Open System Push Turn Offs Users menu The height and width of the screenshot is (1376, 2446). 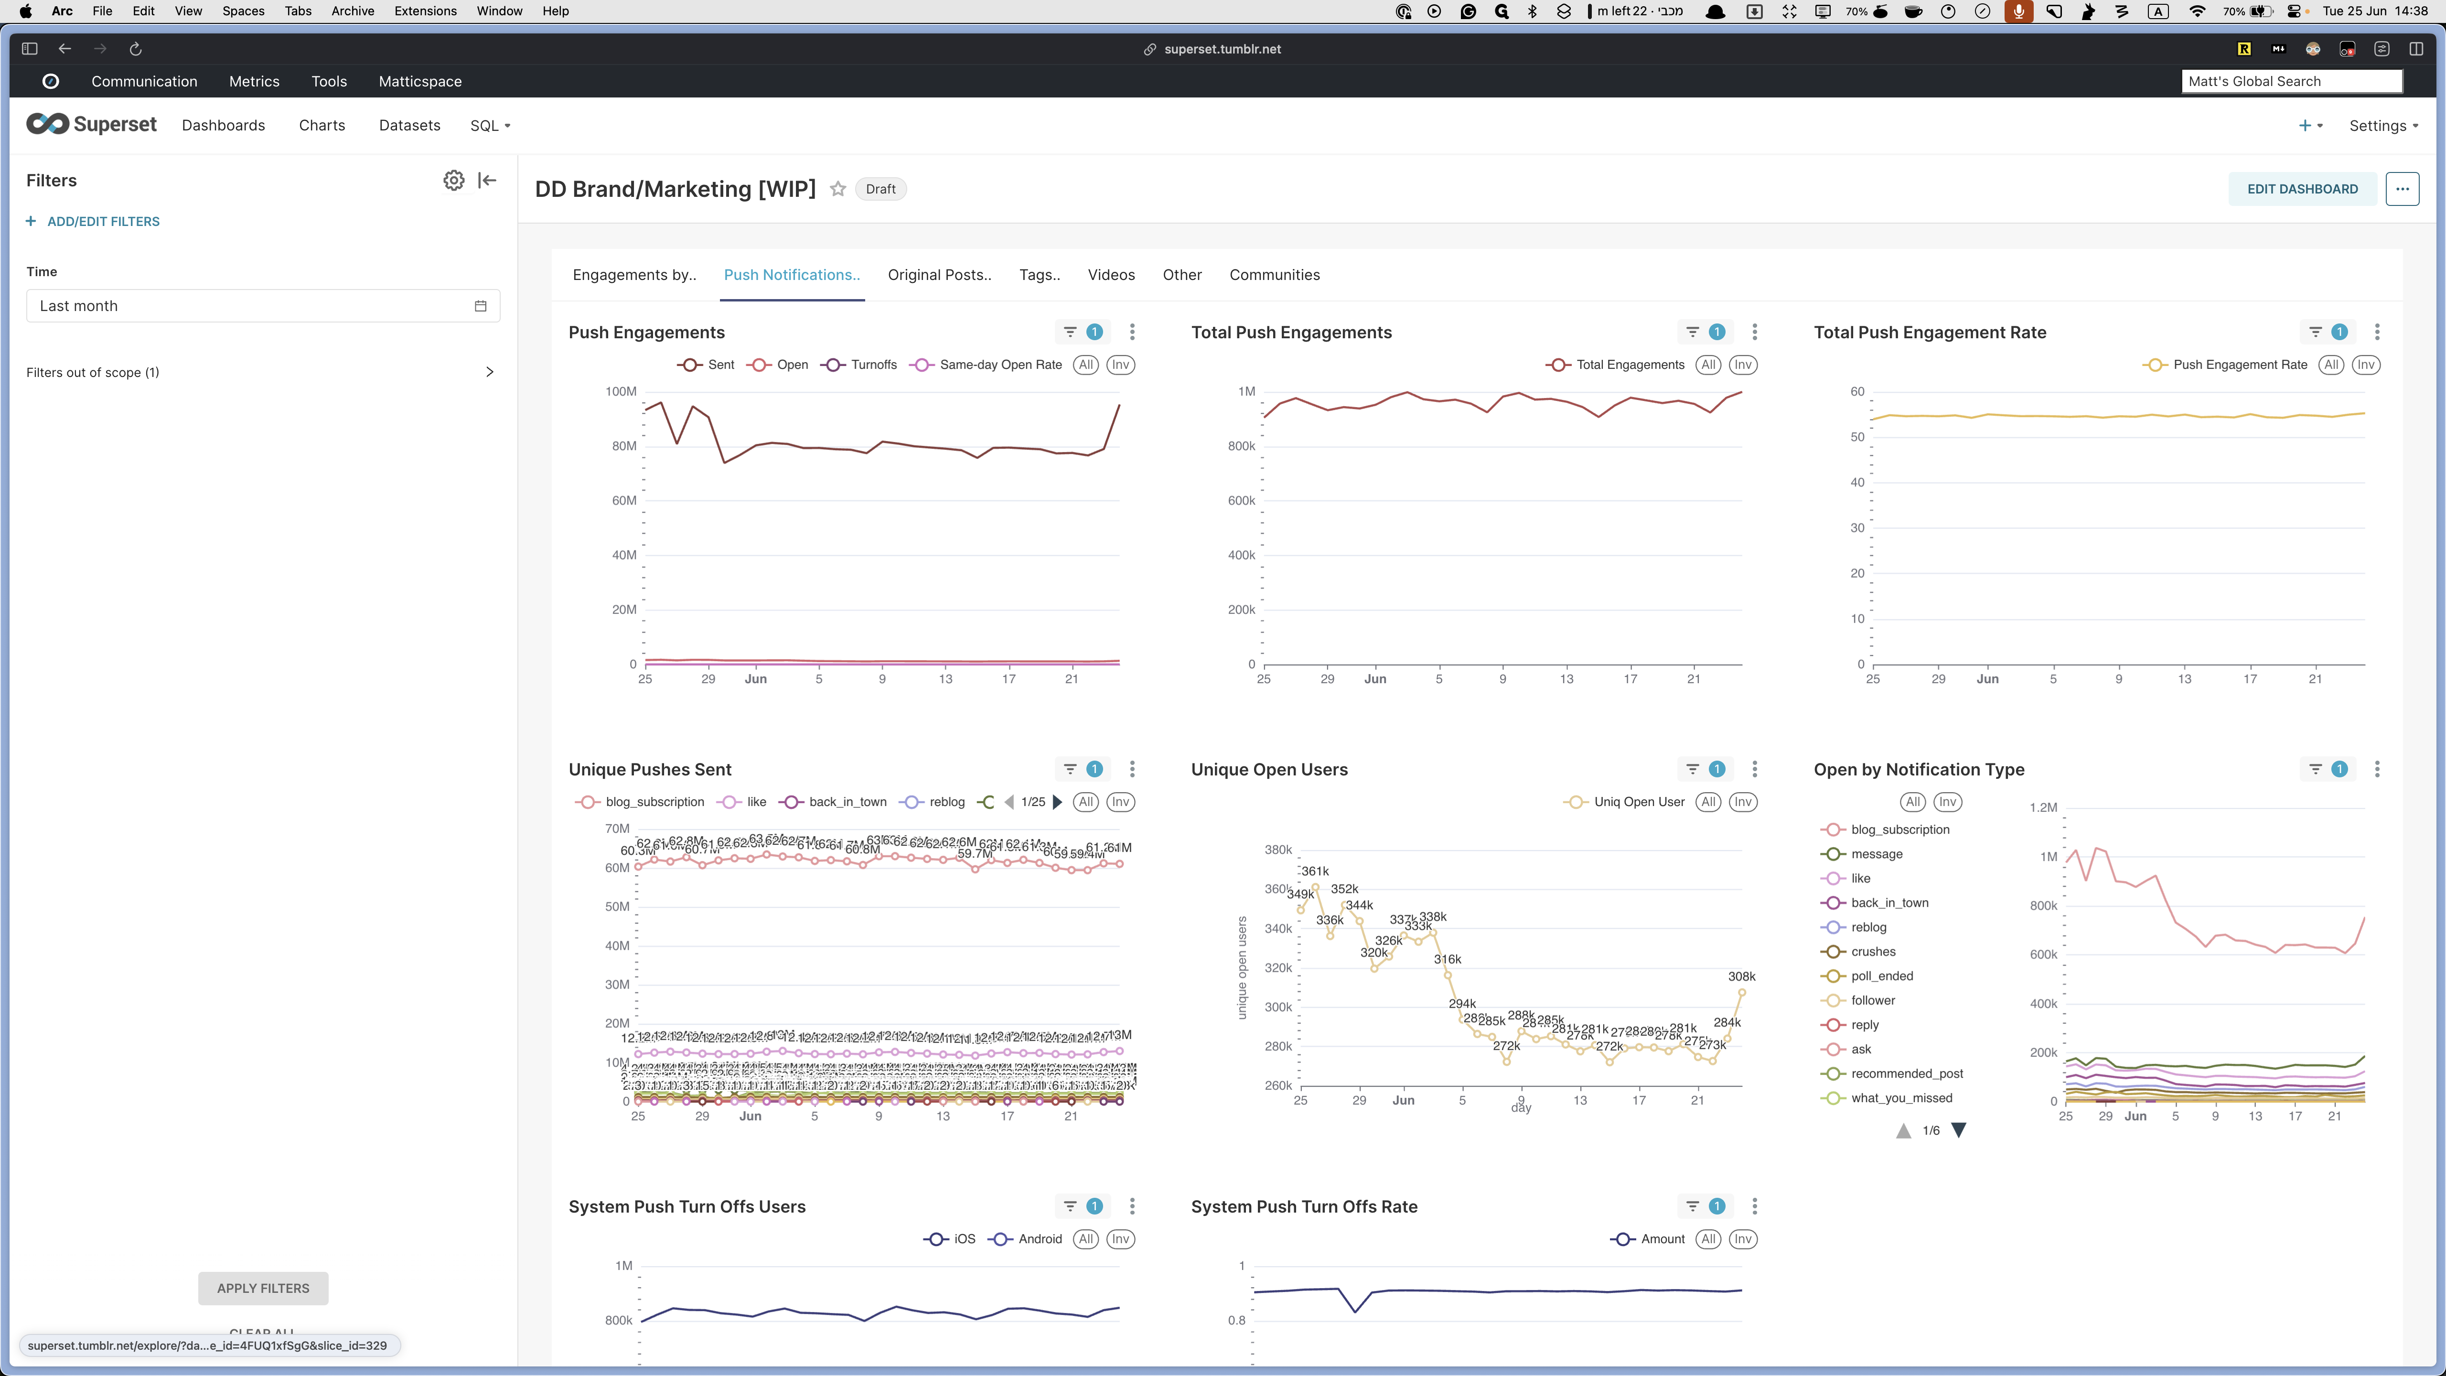(x=1132, y=1206)
